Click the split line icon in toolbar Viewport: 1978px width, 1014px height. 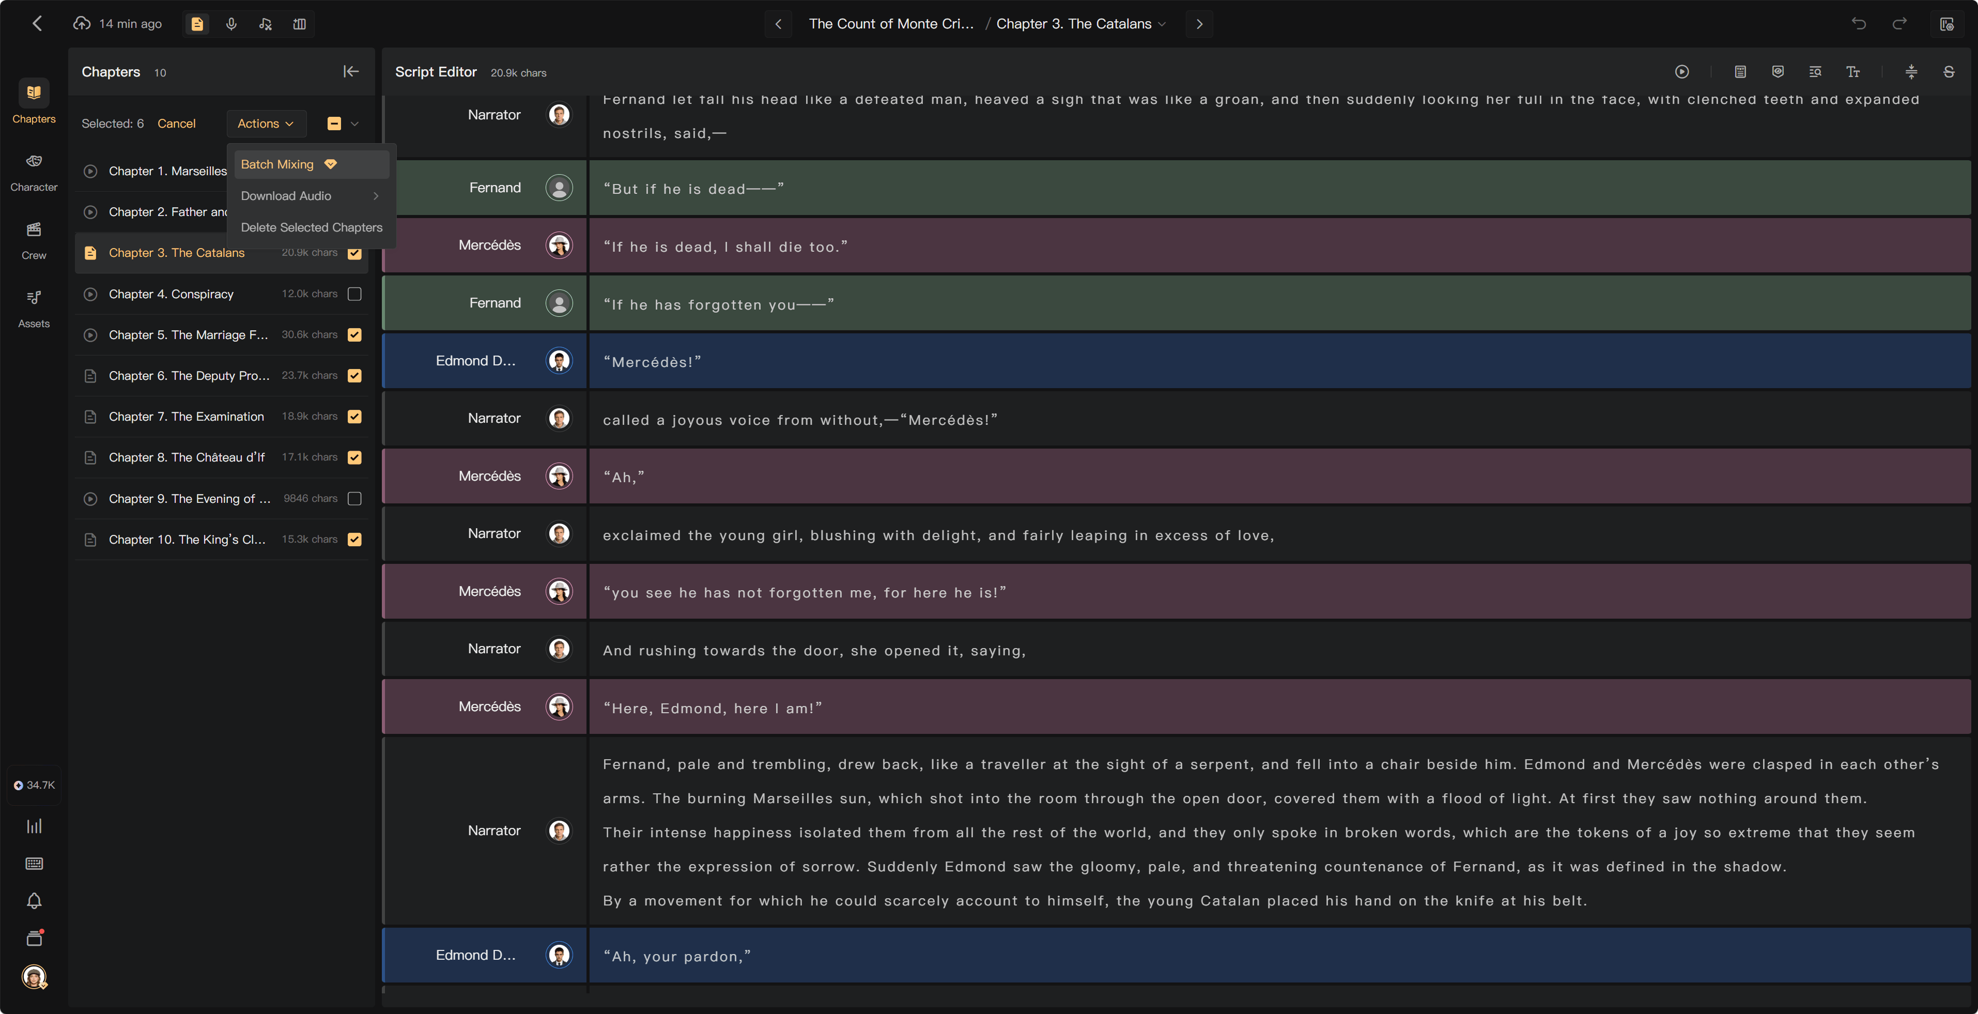pos(1911,71)
